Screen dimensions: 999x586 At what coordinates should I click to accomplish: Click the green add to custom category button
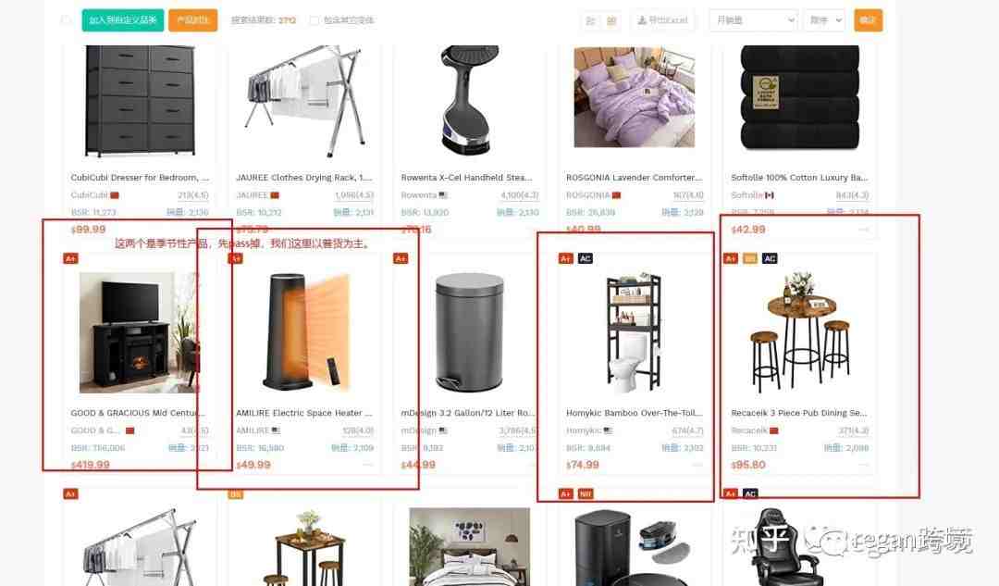coord(123,20)
